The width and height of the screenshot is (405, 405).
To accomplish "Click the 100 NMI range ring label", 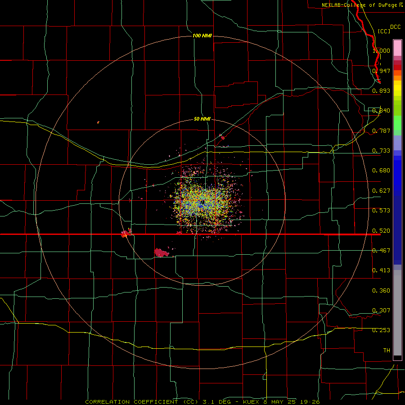I will coord(202,36).
